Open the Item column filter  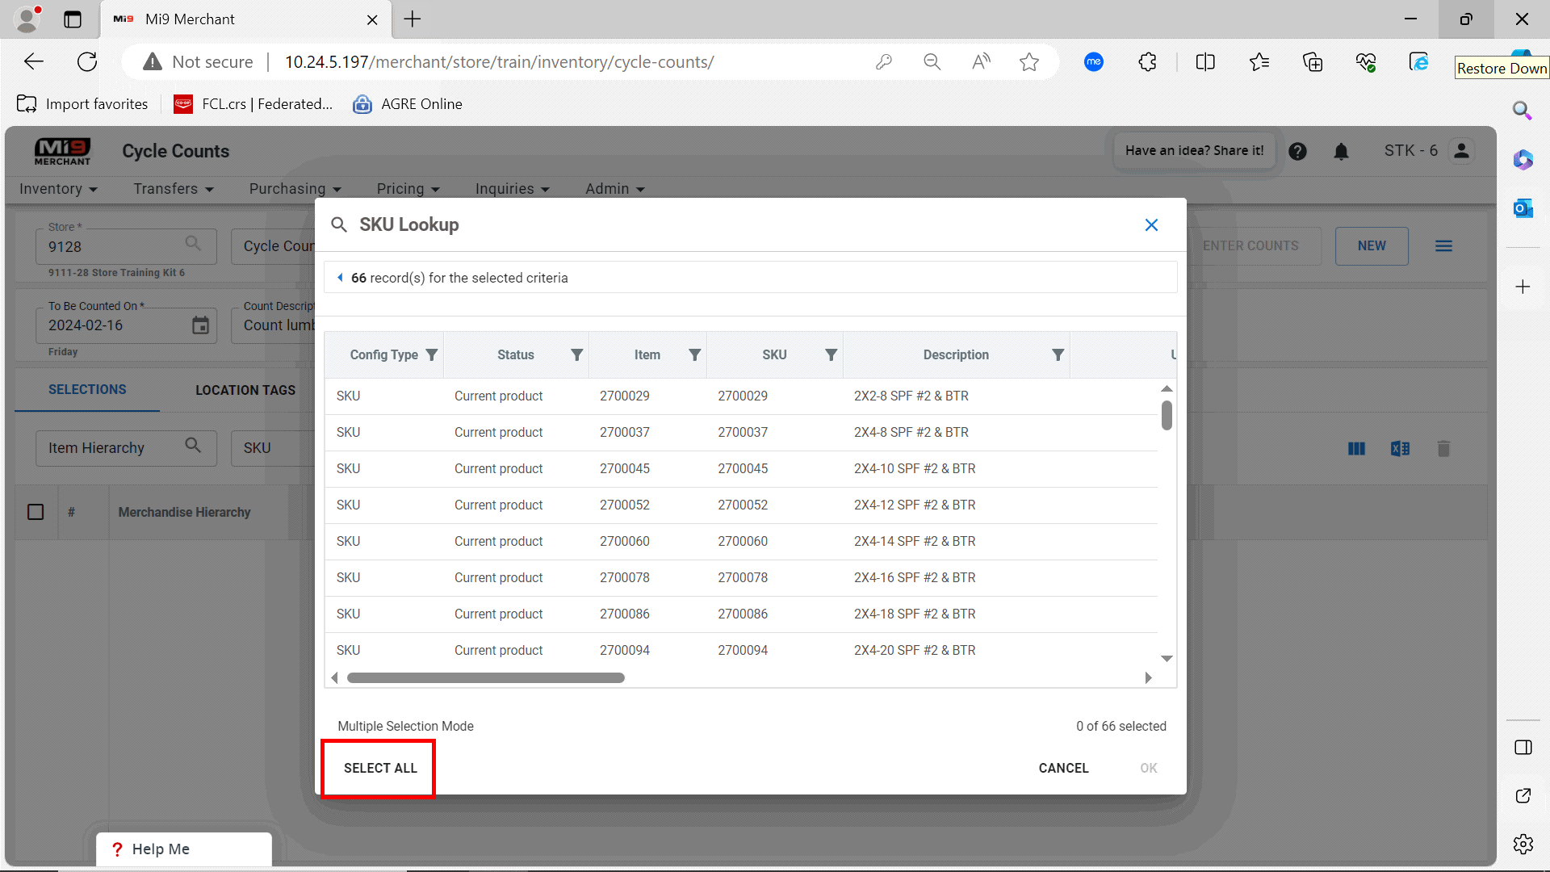[x=695, y=355]
